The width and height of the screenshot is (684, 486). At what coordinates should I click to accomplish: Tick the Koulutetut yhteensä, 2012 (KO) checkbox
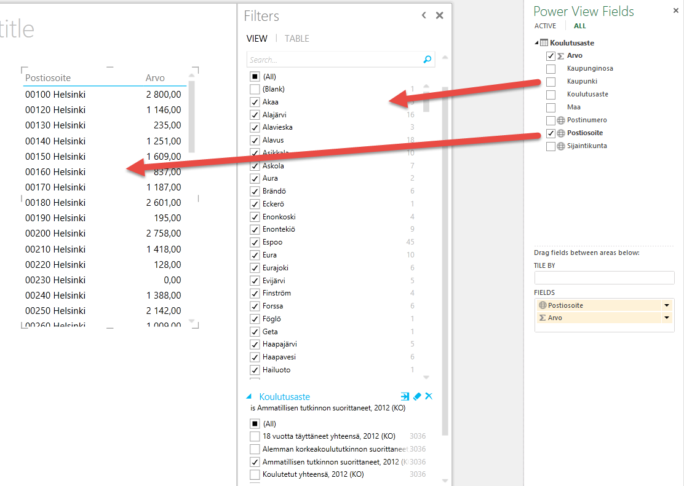[255, 474]
